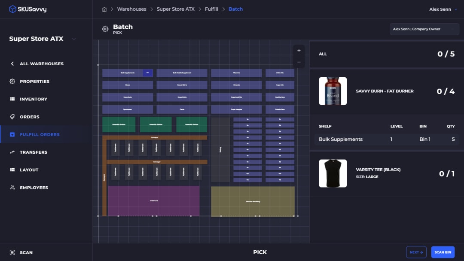Select the Dress Shirts shelf on the map
Viewport: 464px width, 261px height.
pos(182,97)
